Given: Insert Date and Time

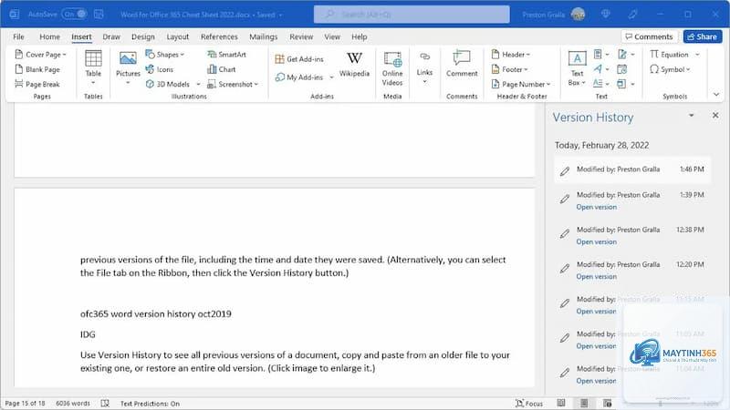Looking at the screenshot, I should click(622, 69).
